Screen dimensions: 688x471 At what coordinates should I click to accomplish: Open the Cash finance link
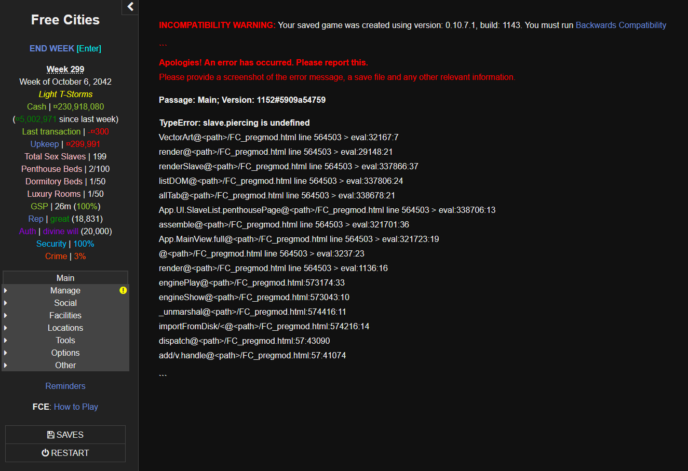tap(36, 106)
